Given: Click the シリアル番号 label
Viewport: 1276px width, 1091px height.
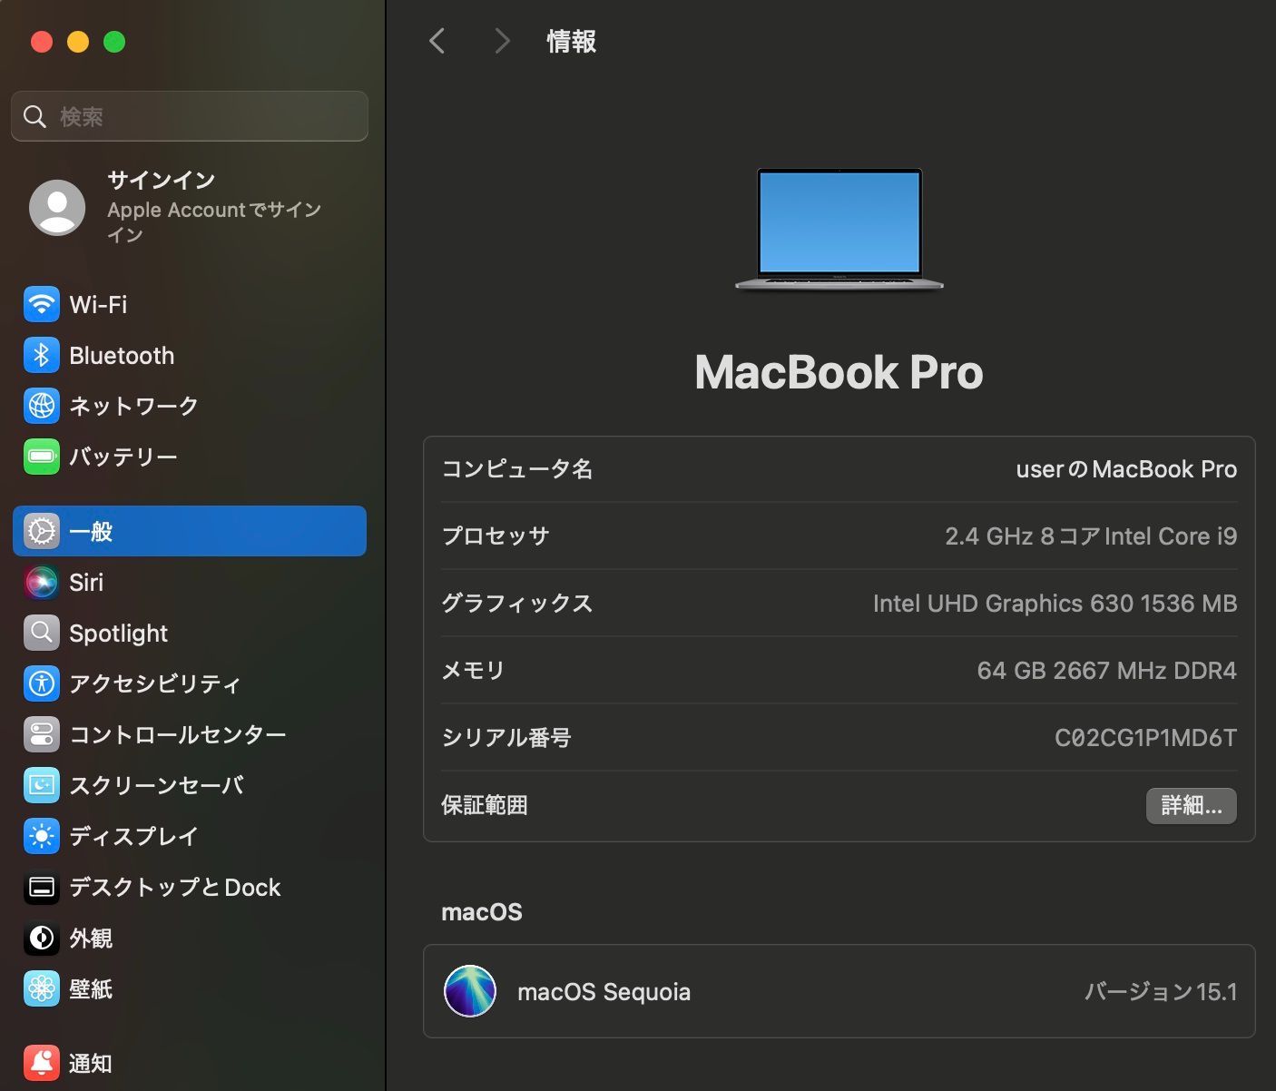Looking at the screenshot, I should (506, 738).
